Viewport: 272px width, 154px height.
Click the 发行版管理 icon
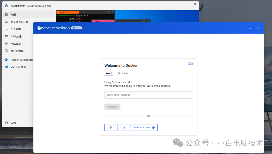pos(6,51)
